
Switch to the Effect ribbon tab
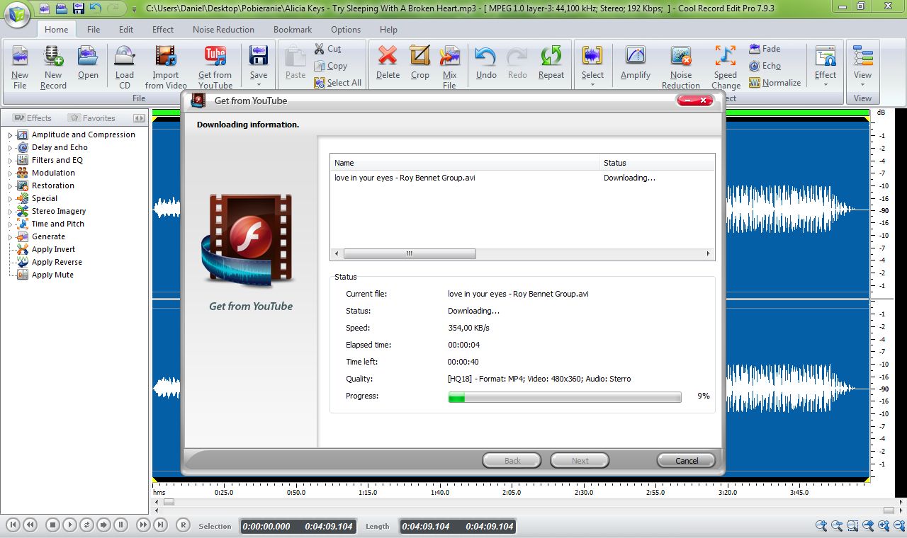point(163,30)
